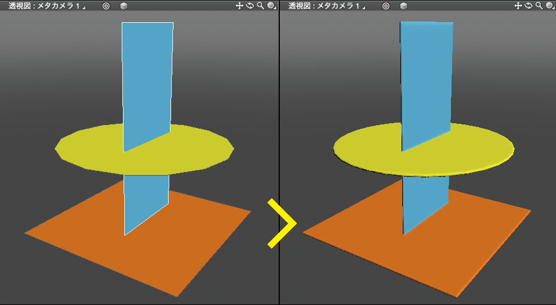
Task: Click the concentric target icon in right viewport
Action: [x=385, y=6]
